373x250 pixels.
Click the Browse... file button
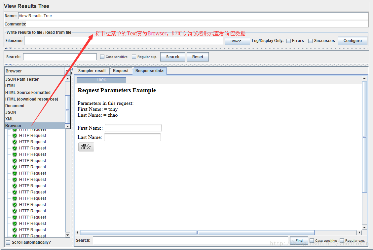237,41
